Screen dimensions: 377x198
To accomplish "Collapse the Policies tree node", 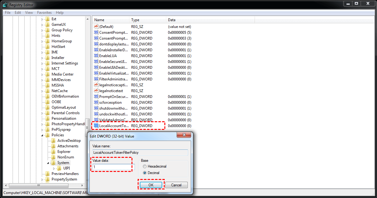I will pos(42,135).
